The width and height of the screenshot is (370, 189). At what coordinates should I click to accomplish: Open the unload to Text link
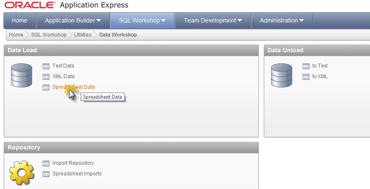pos(320,66)
